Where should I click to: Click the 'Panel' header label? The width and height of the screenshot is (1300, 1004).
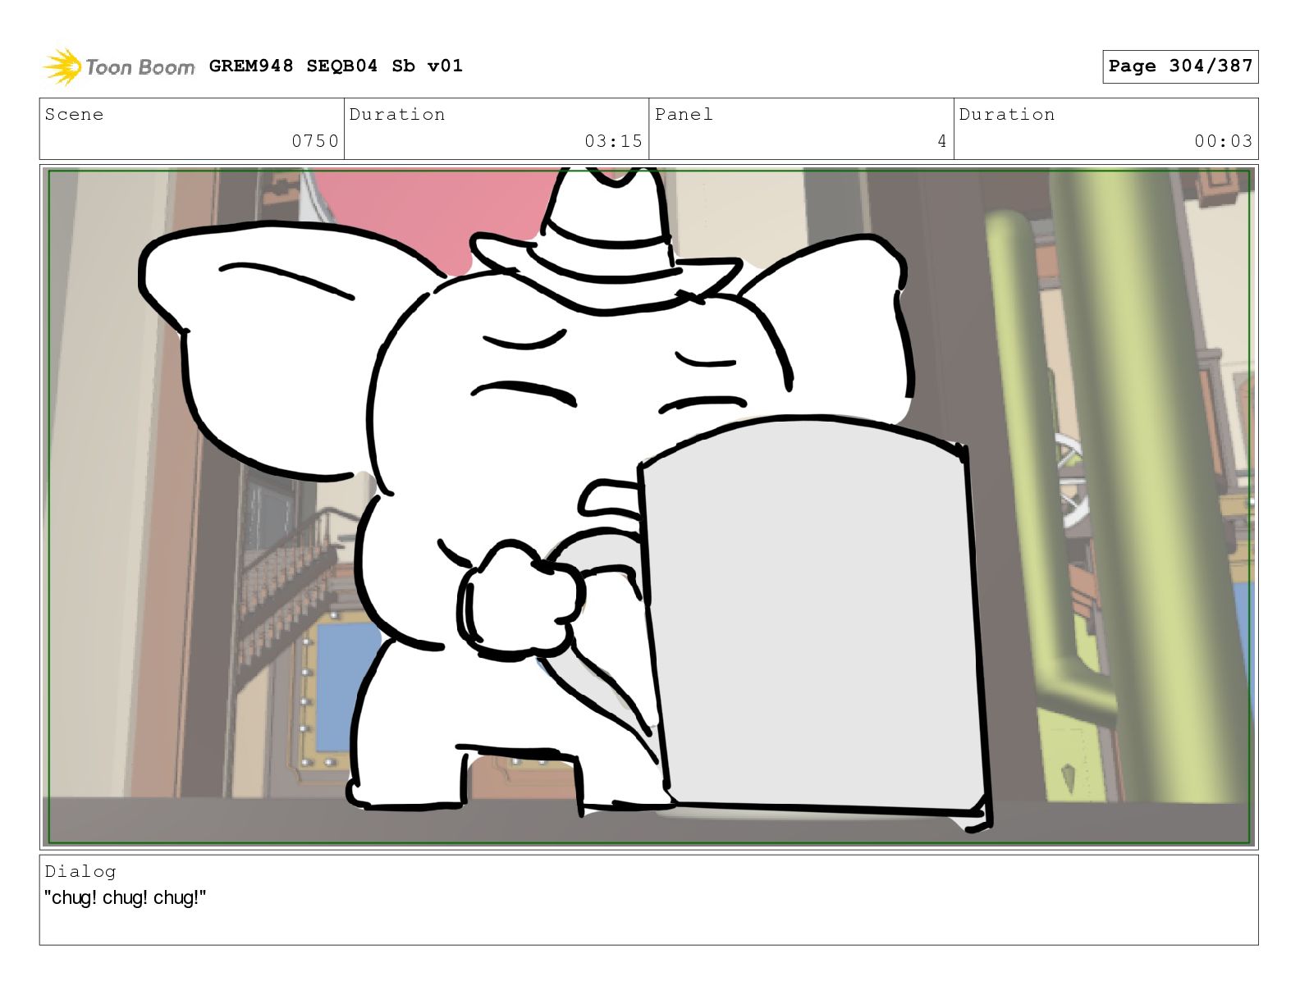coord(684,114)
